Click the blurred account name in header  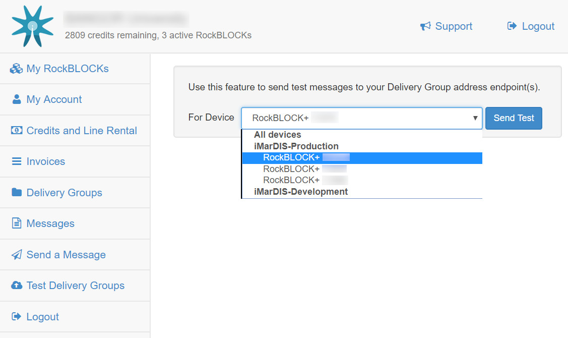point(126,19)
